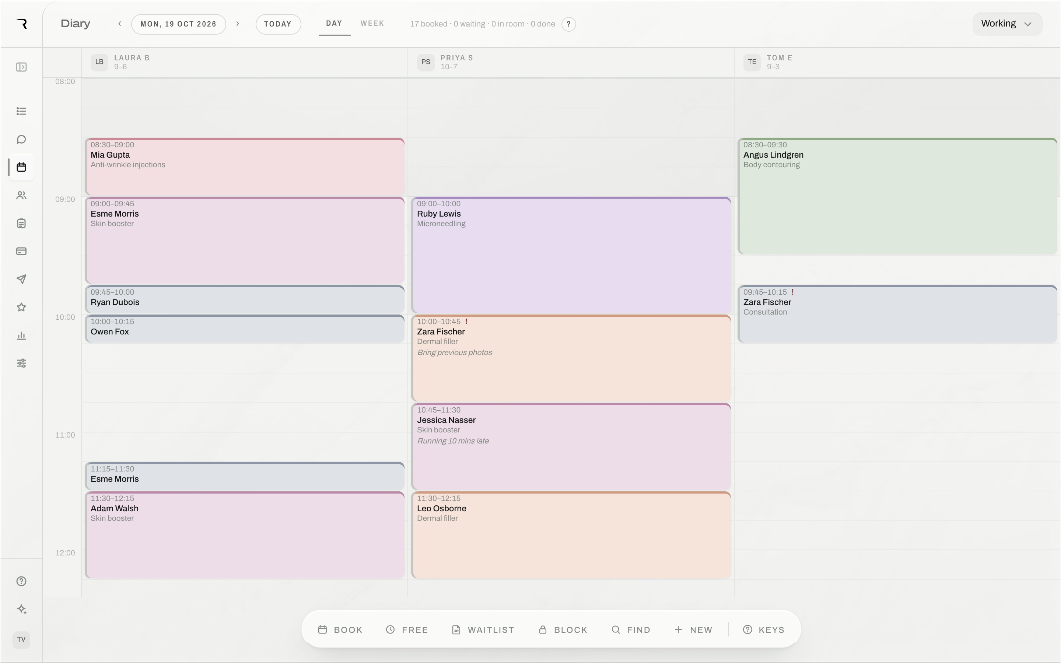Click the Diary page title

[76, 24]
